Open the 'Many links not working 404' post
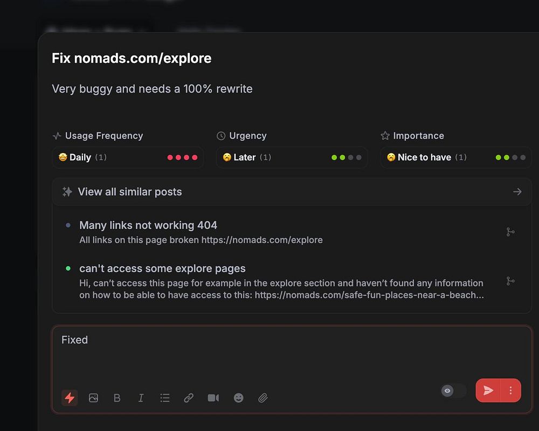This screenshot has height=431, width=539. coord(148,225)
